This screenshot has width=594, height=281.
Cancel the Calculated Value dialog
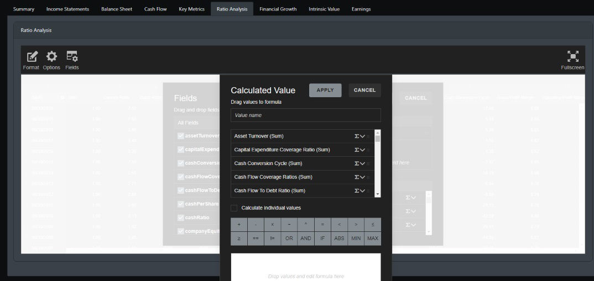click(364, 91)
